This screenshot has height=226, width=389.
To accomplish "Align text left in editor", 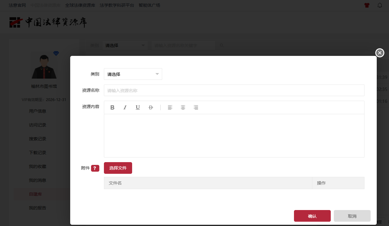I will point(170,107).
